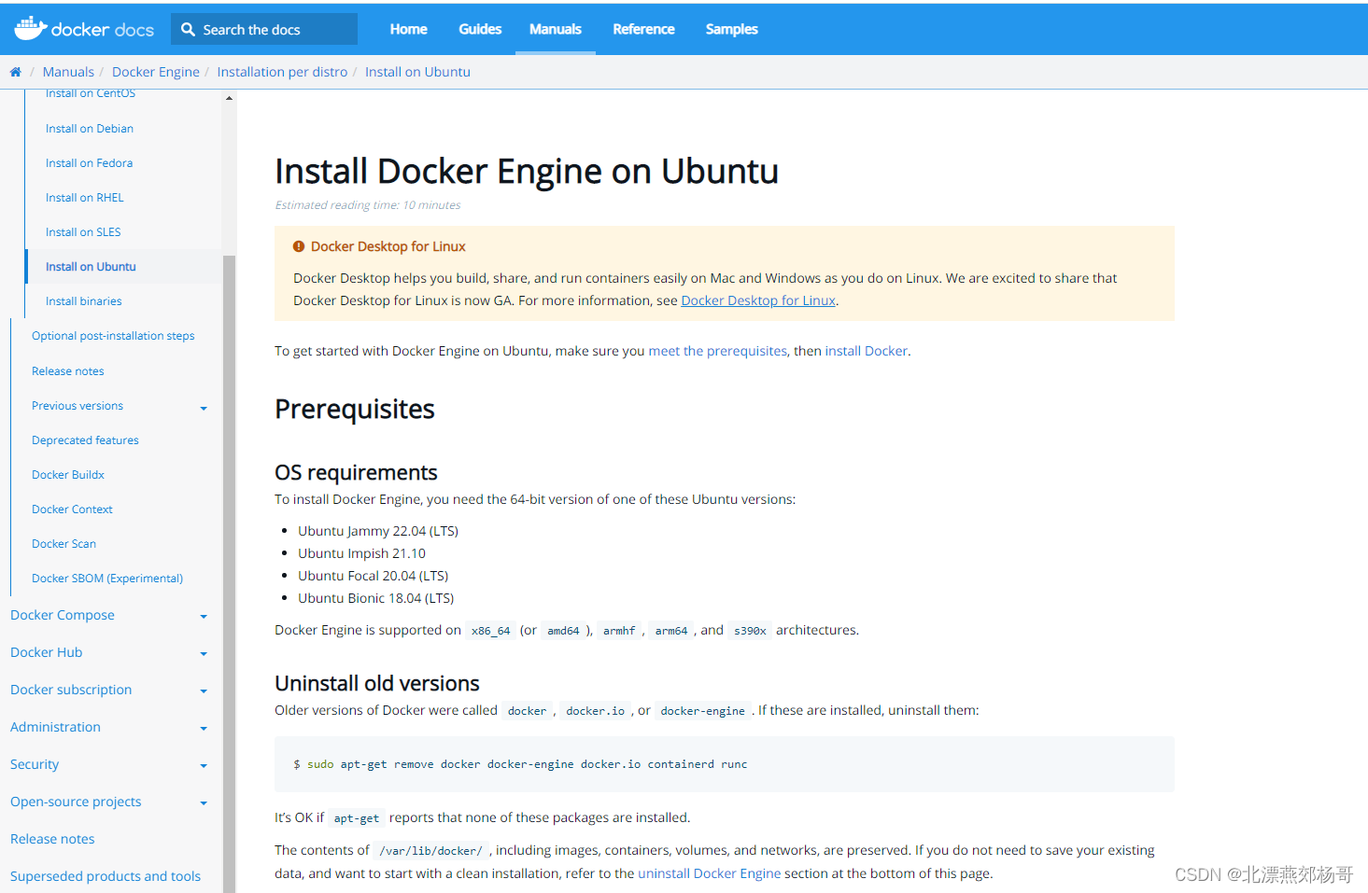Open Optional post-installation steps
The width and height of the screenshot is (1368, 893).
point(113,336)
